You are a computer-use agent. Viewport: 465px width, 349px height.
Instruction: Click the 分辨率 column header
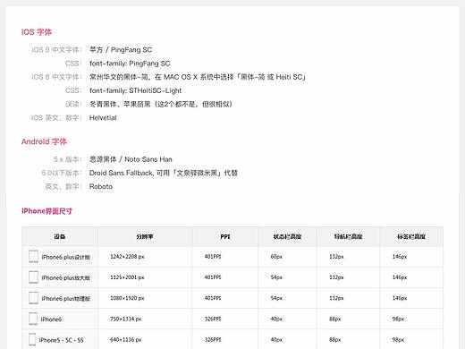(x=145, y=236)
